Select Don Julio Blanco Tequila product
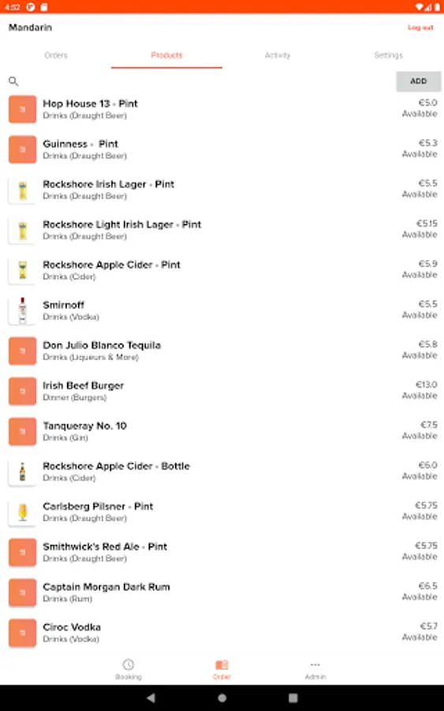The width and height of the screenshot is (444, 711). tap(222, 351)
